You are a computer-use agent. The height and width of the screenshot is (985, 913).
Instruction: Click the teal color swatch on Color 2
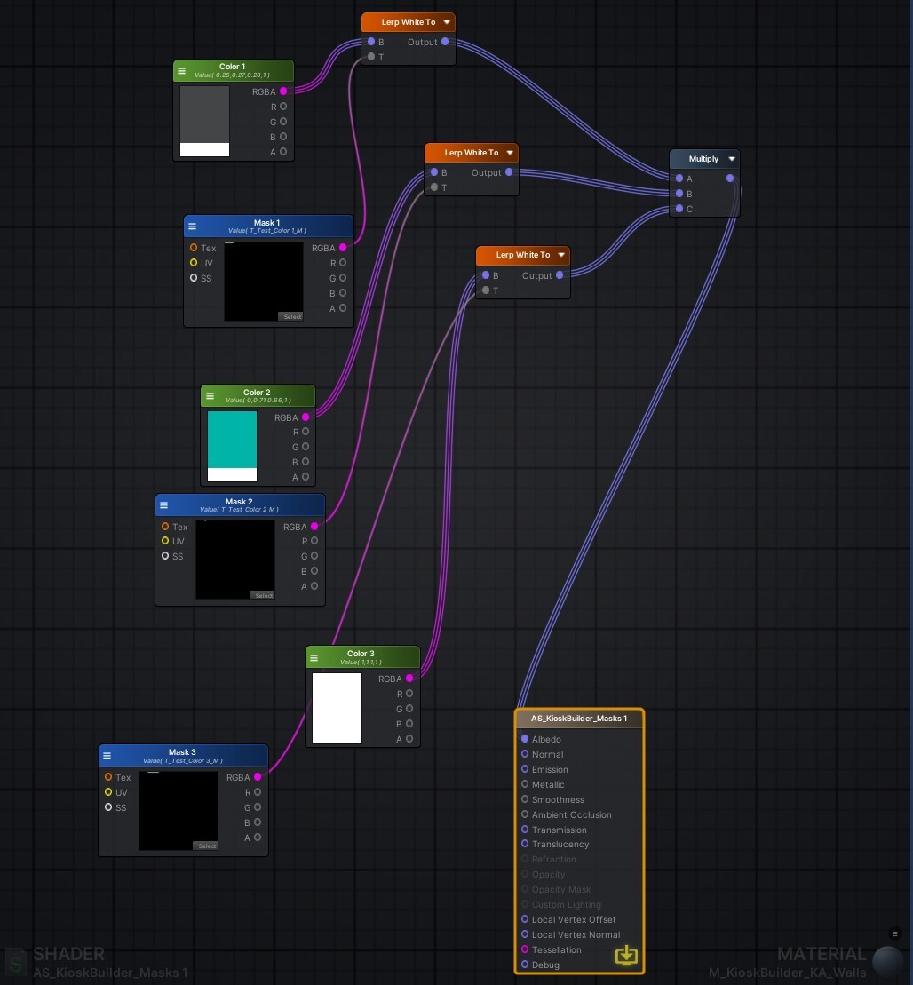tap(232, 440)
